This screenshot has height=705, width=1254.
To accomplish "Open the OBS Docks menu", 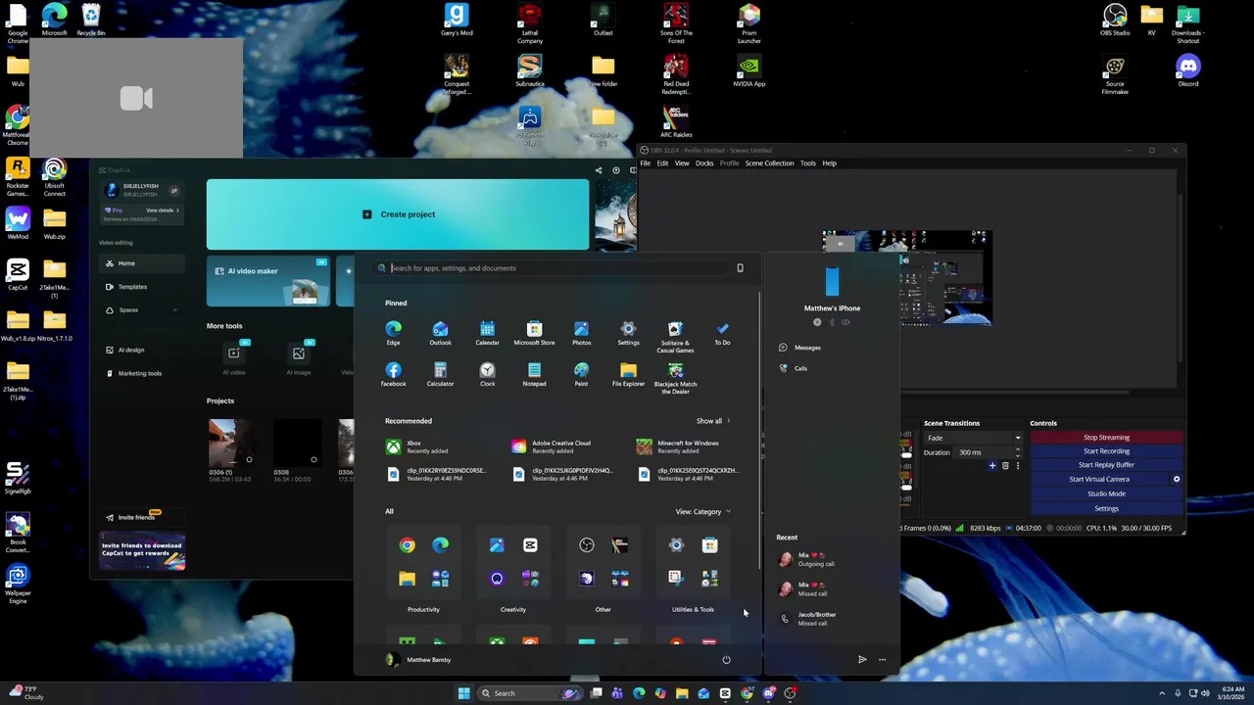I will (704, 164).
